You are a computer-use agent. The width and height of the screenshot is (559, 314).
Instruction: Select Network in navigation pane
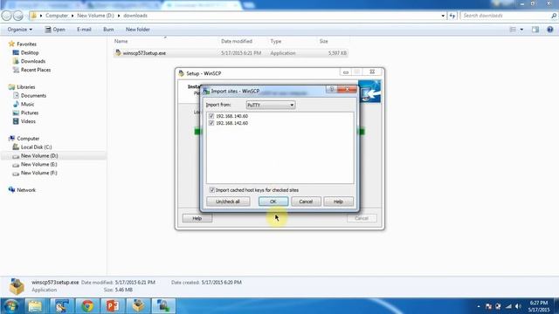click(x=26, y=190)
